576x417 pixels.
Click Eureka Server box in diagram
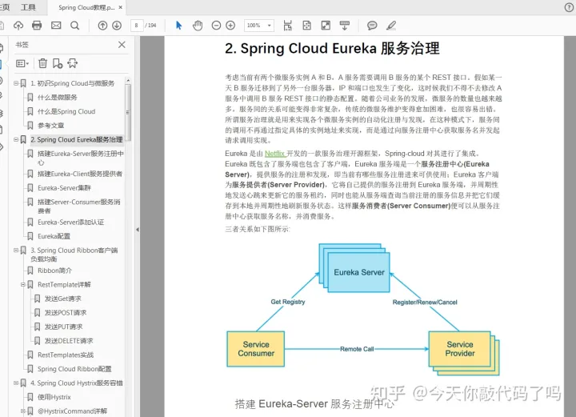click(x=359, y=272)
